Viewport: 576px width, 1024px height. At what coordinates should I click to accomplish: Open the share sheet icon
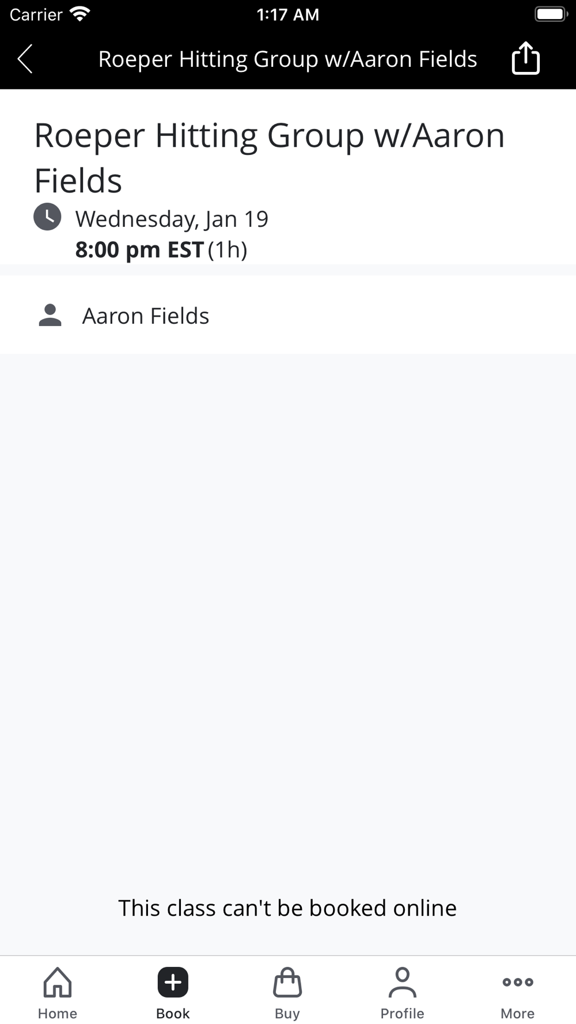pos(525,58)
